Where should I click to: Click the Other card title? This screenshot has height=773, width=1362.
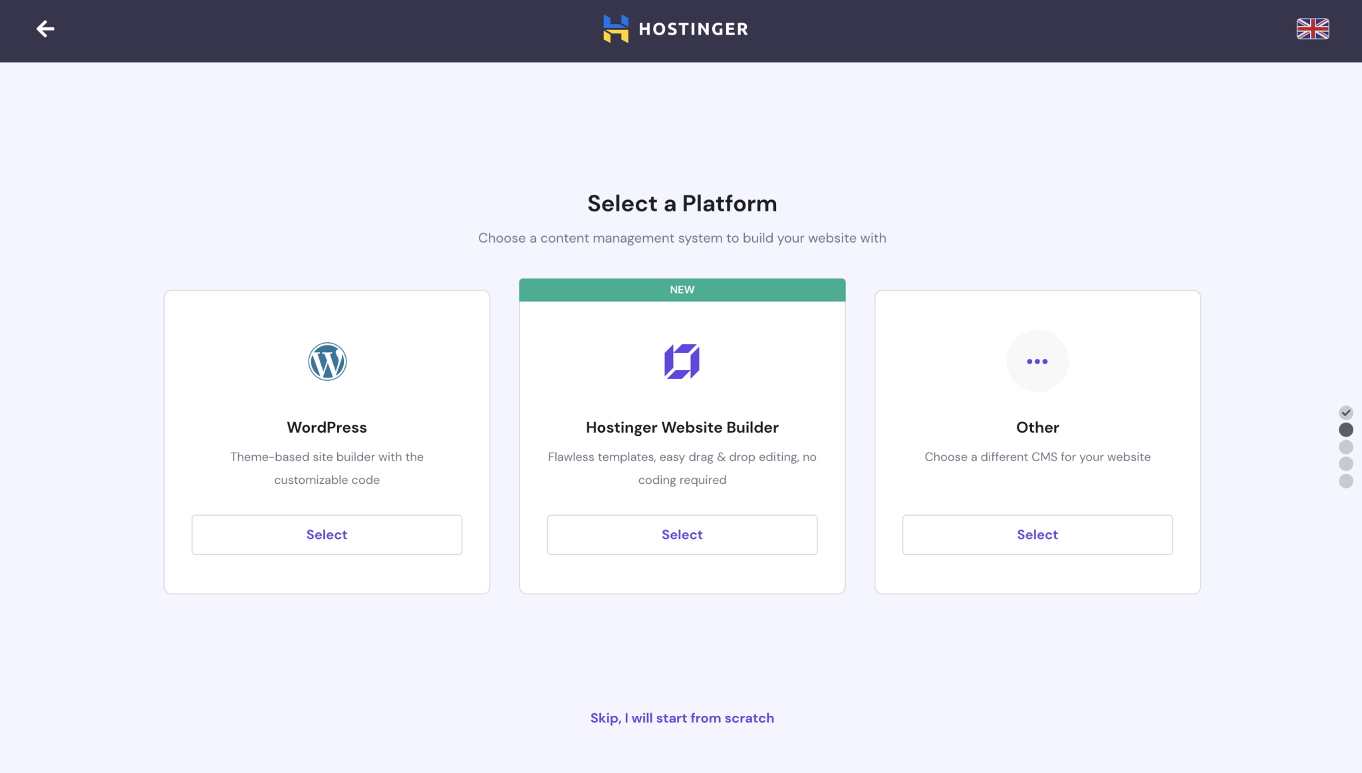point(1037,427)
